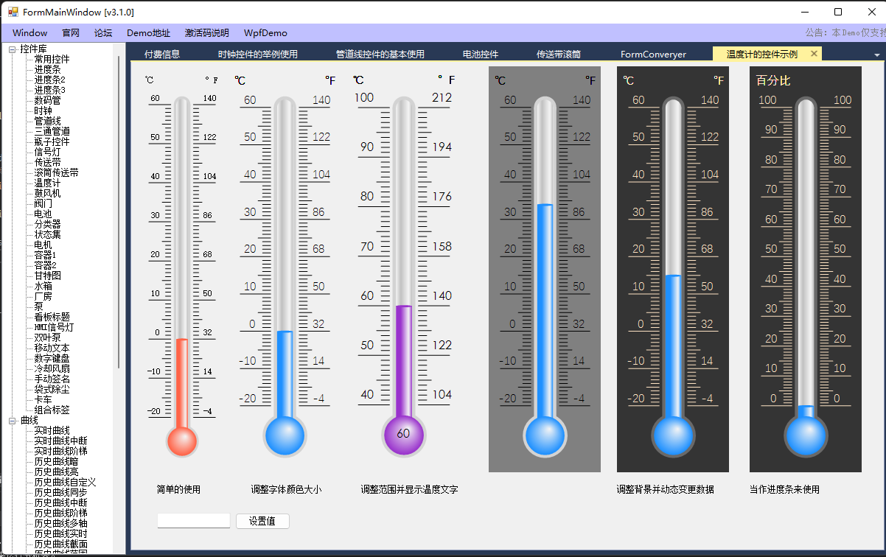Image resolution: width=886 pixels, height=557 pixels.
Task: Click the purple thermometer bulb showing 60
Action: 403,434
